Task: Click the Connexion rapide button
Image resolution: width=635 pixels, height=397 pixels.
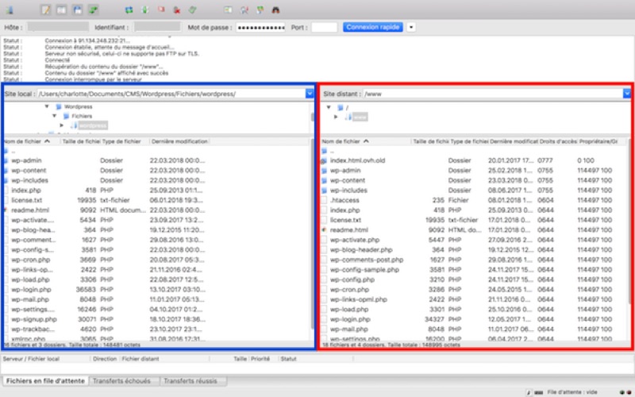Action: click(373, 27)
